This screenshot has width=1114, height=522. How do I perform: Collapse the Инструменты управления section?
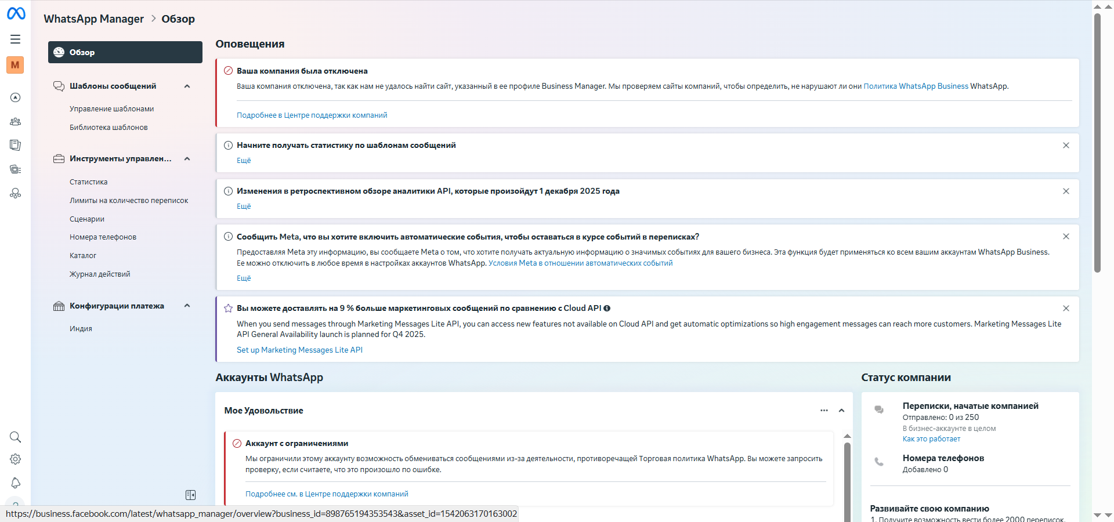tap(187, 159)
